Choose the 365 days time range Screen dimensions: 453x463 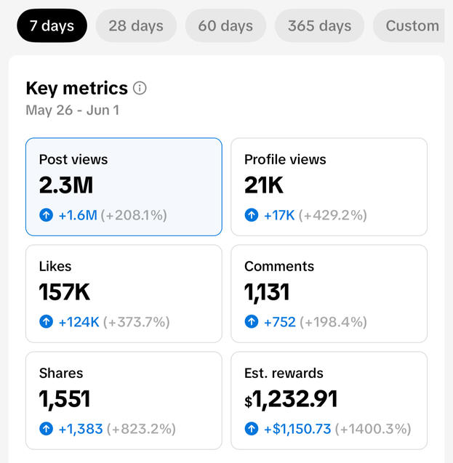pos(319,26)
